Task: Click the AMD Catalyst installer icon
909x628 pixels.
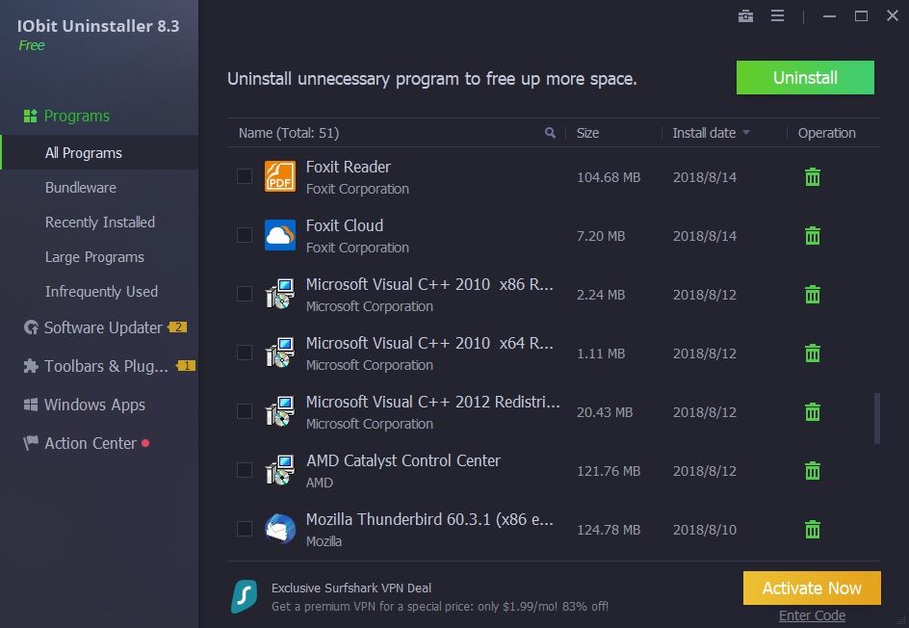Action: (280, 470)
